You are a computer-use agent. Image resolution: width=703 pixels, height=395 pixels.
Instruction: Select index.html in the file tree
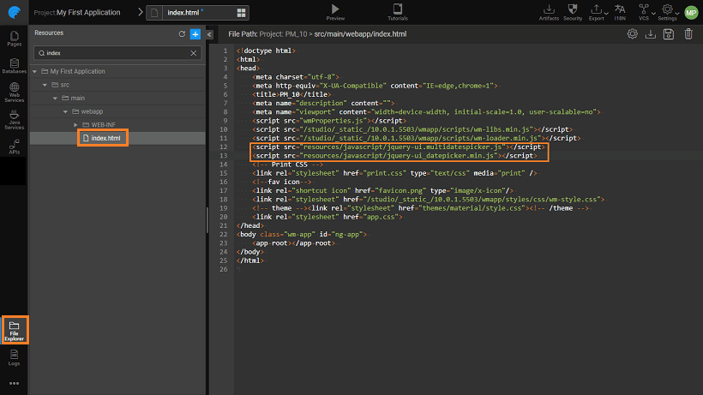pyautogui.click(x=105, y=138)
